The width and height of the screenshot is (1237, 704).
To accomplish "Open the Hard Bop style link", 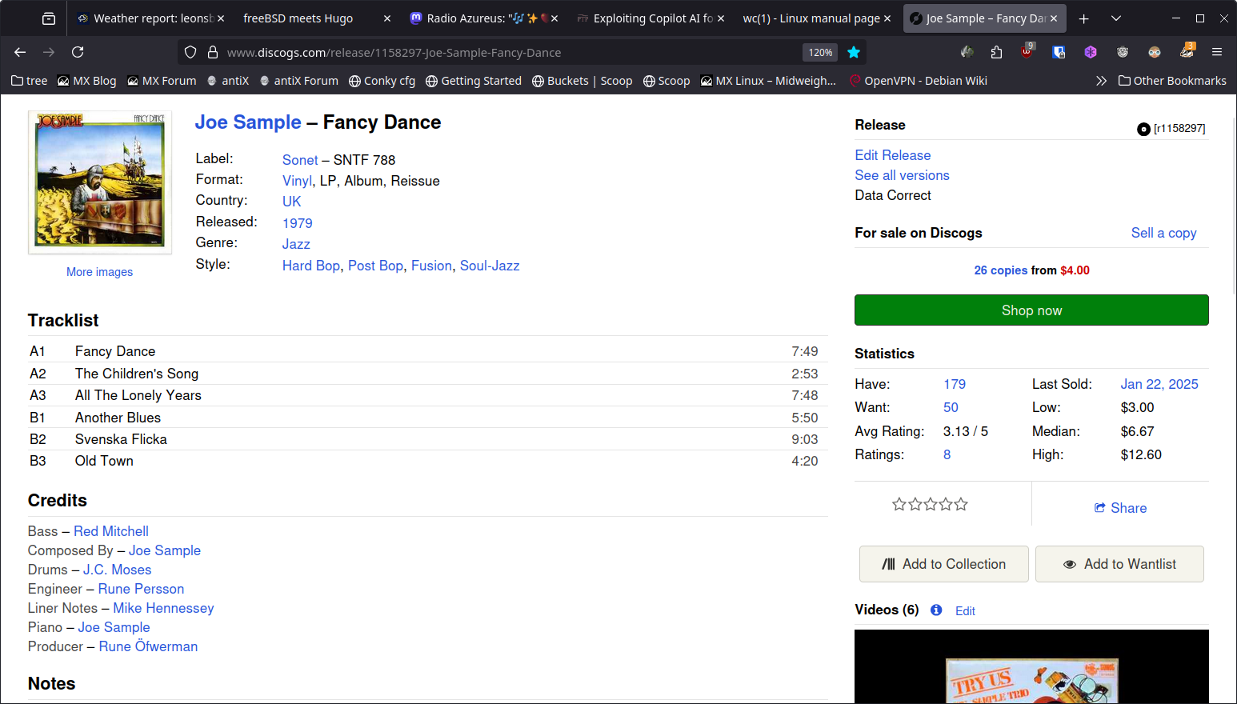I will point(311,266).
